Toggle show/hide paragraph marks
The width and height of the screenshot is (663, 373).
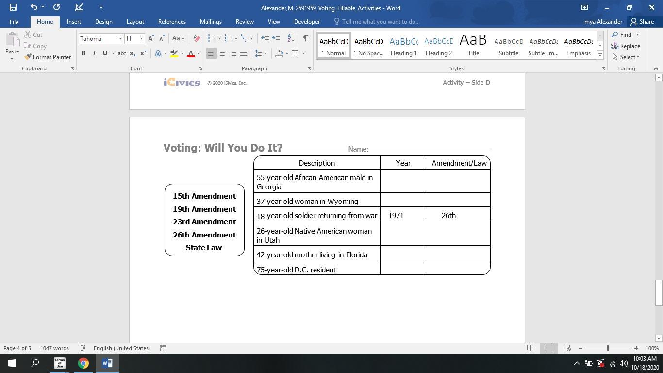305,39
